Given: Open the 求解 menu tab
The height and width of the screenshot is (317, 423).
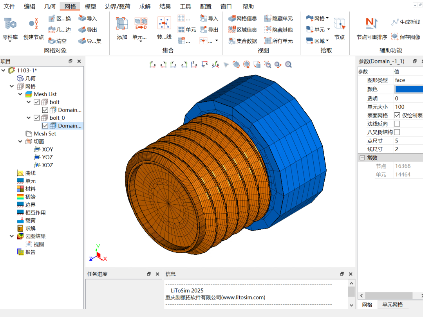Looking at the screenshot, I should click(145, 7).
